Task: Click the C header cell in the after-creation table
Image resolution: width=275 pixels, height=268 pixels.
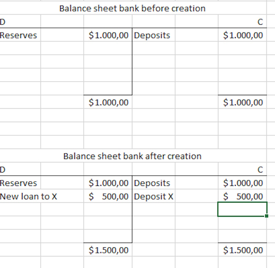Action: point(242,169)
